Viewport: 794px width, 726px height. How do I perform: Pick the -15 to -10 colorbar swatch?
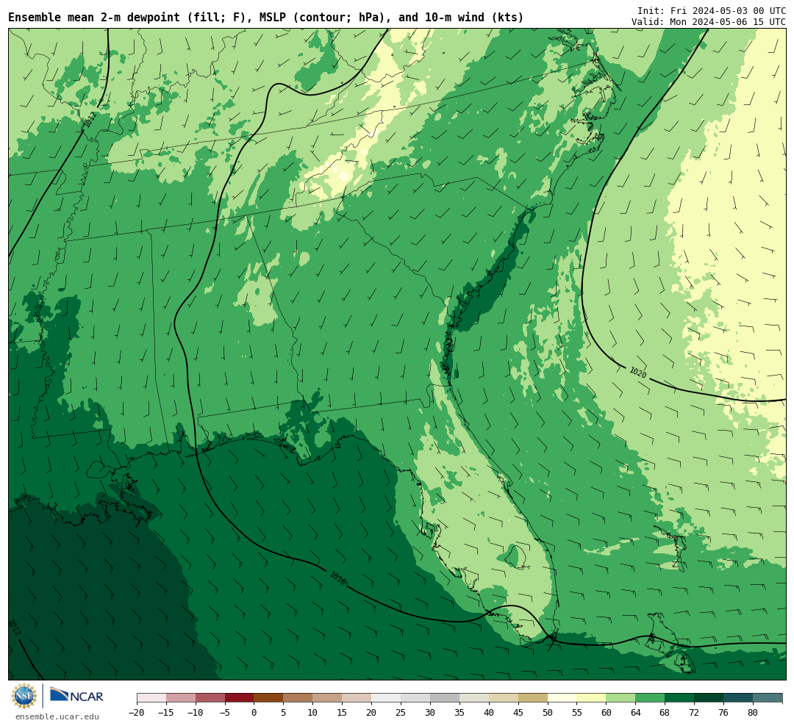click(x=181, y=698)
